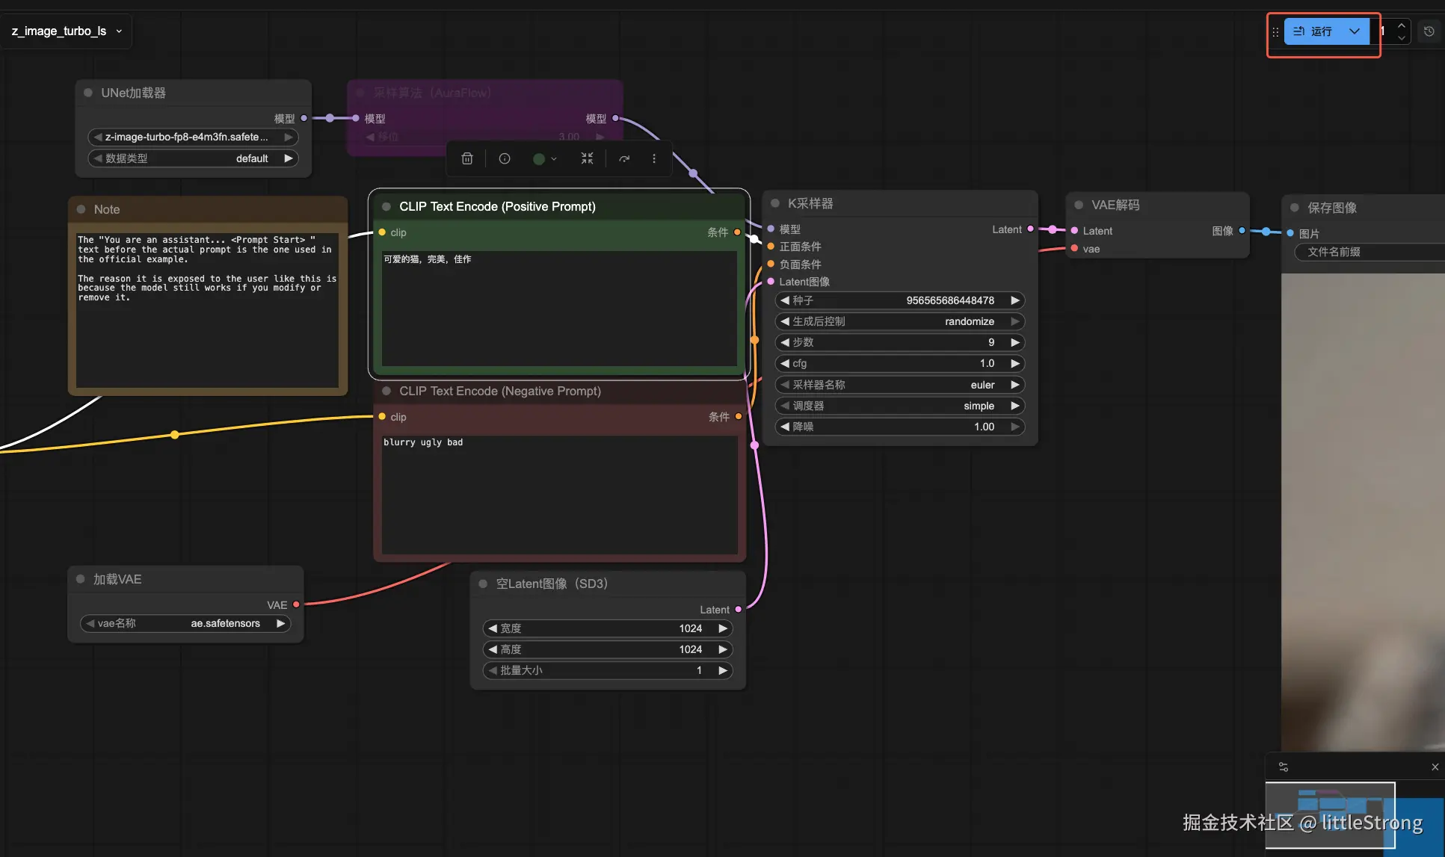Close the minimap panel
The image size is (1445, 857).
click(1435, 767)
